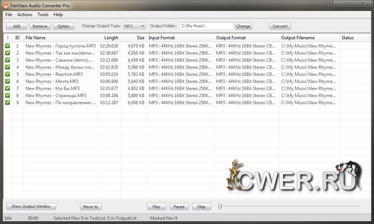Uncheck the checkbox for file ID 9
Screen dimensions: 374x224
pyautogui.click(x=7, y=103)
